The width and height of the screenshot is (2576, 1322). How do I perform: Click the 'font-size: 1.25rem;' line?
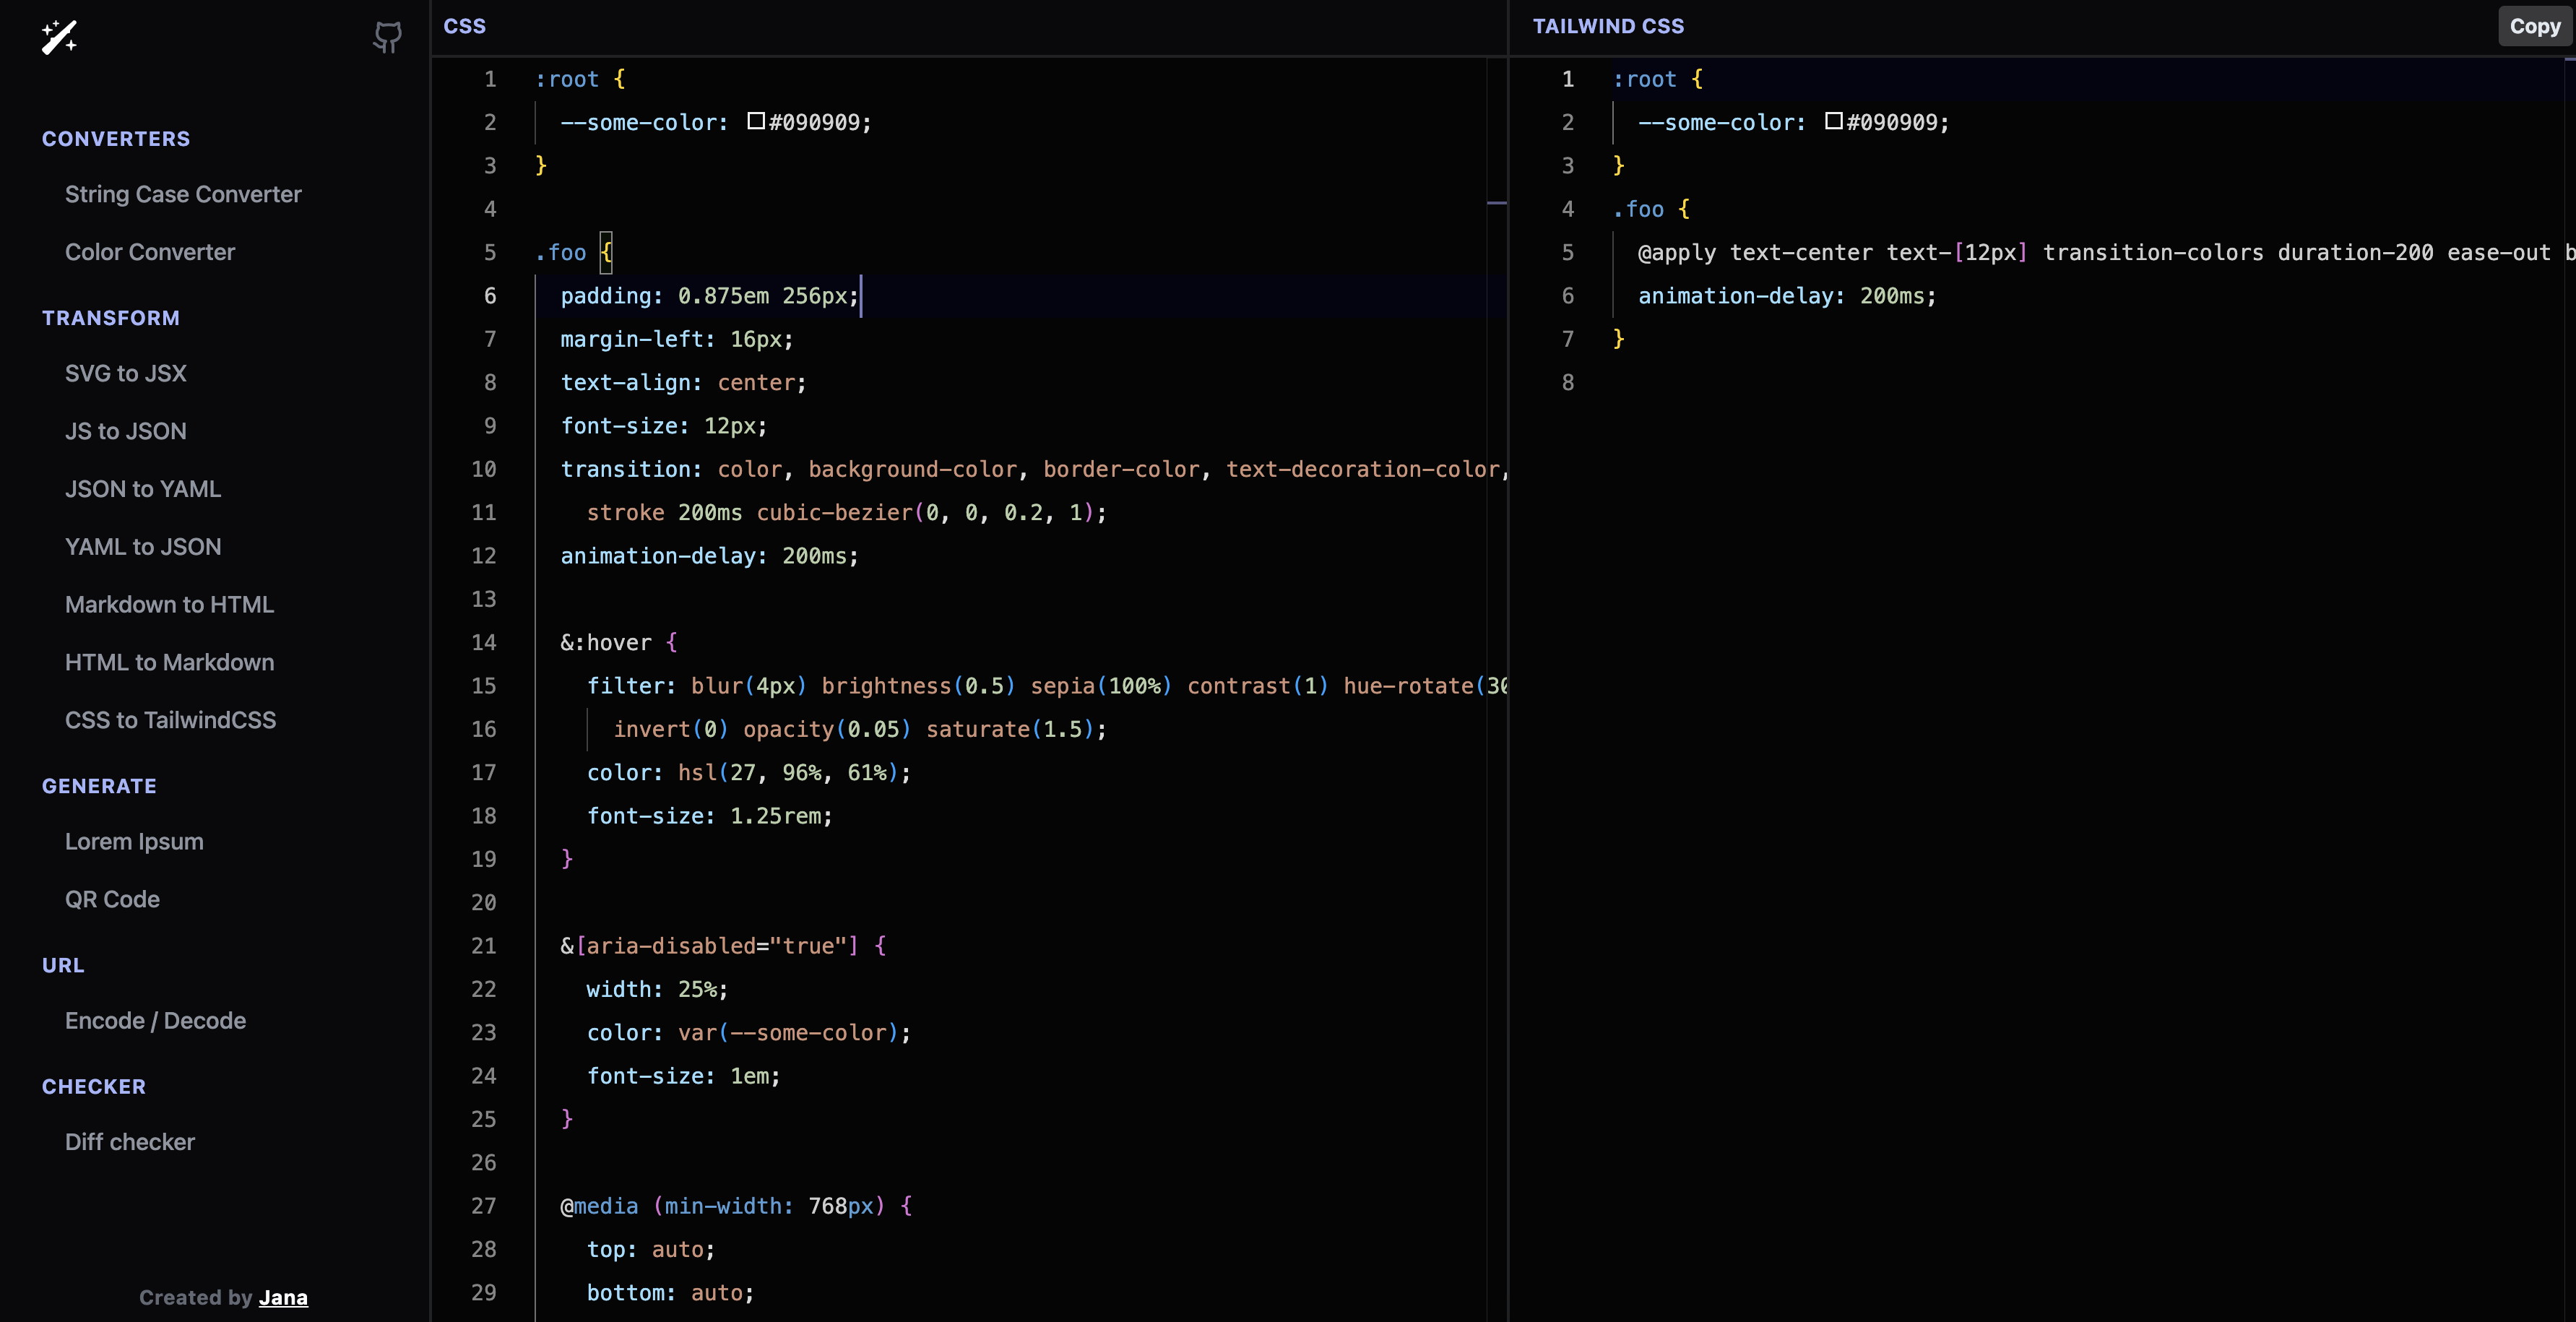[x=710, y=816]
